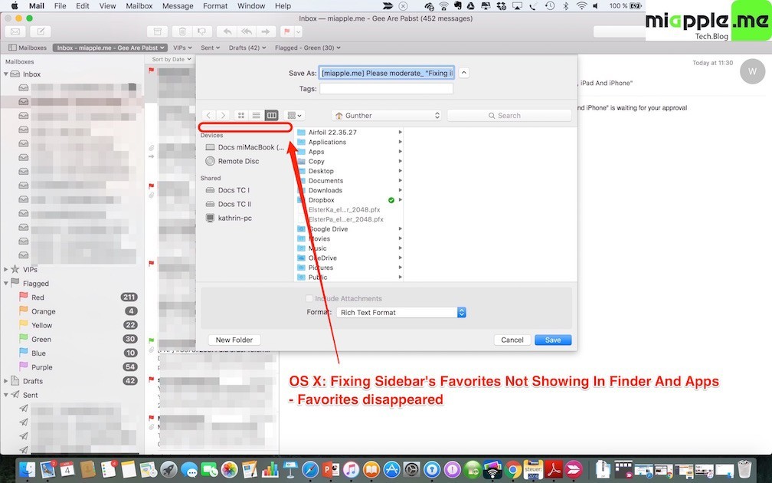Screen dimensions: 772x483
Task: Switch save dialog to list view
Action: 256,115
